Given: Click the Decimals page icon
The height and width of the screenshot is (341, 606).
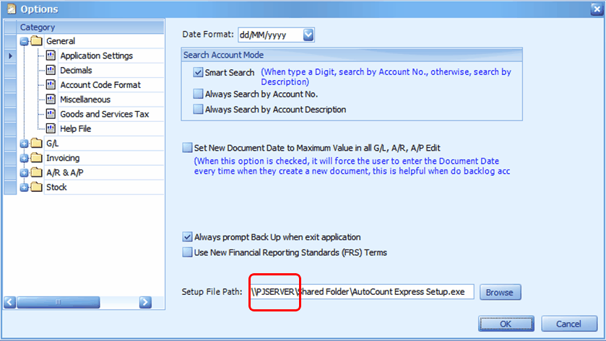Looking at the screenshot, I should 51,70.
